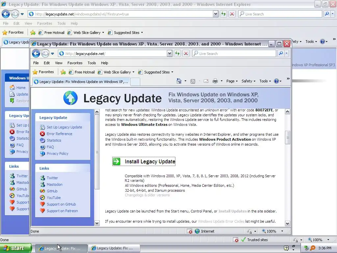337x253 pixels.
Task: Open Edit menu in front window
Action: coord(47,63)
